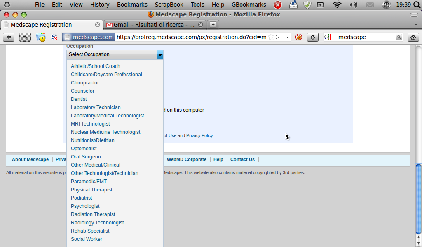422x247 pixels.
Task: Bookmark this page with the star icon
Action: [271, 37]
